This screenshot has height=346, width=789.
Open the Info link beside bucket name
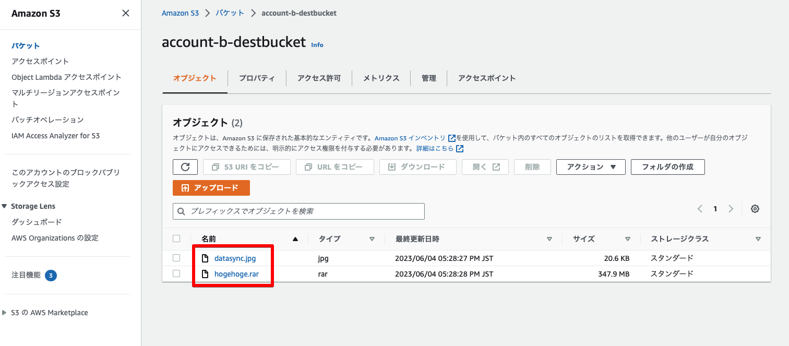click(317, 45)
